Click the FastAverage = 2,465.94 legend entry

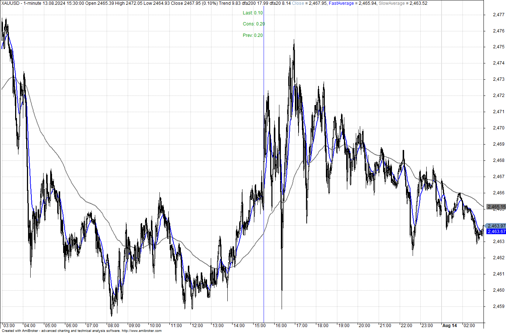[353, 3]
